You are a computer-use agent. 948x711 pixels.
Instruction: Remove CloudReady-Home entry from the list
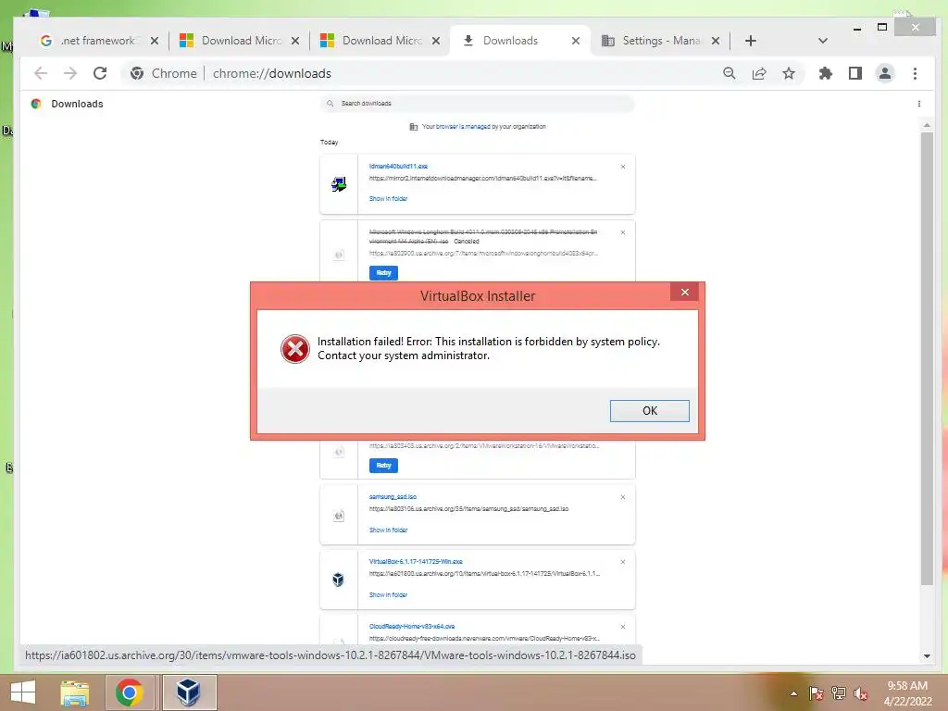coord(623,627)
